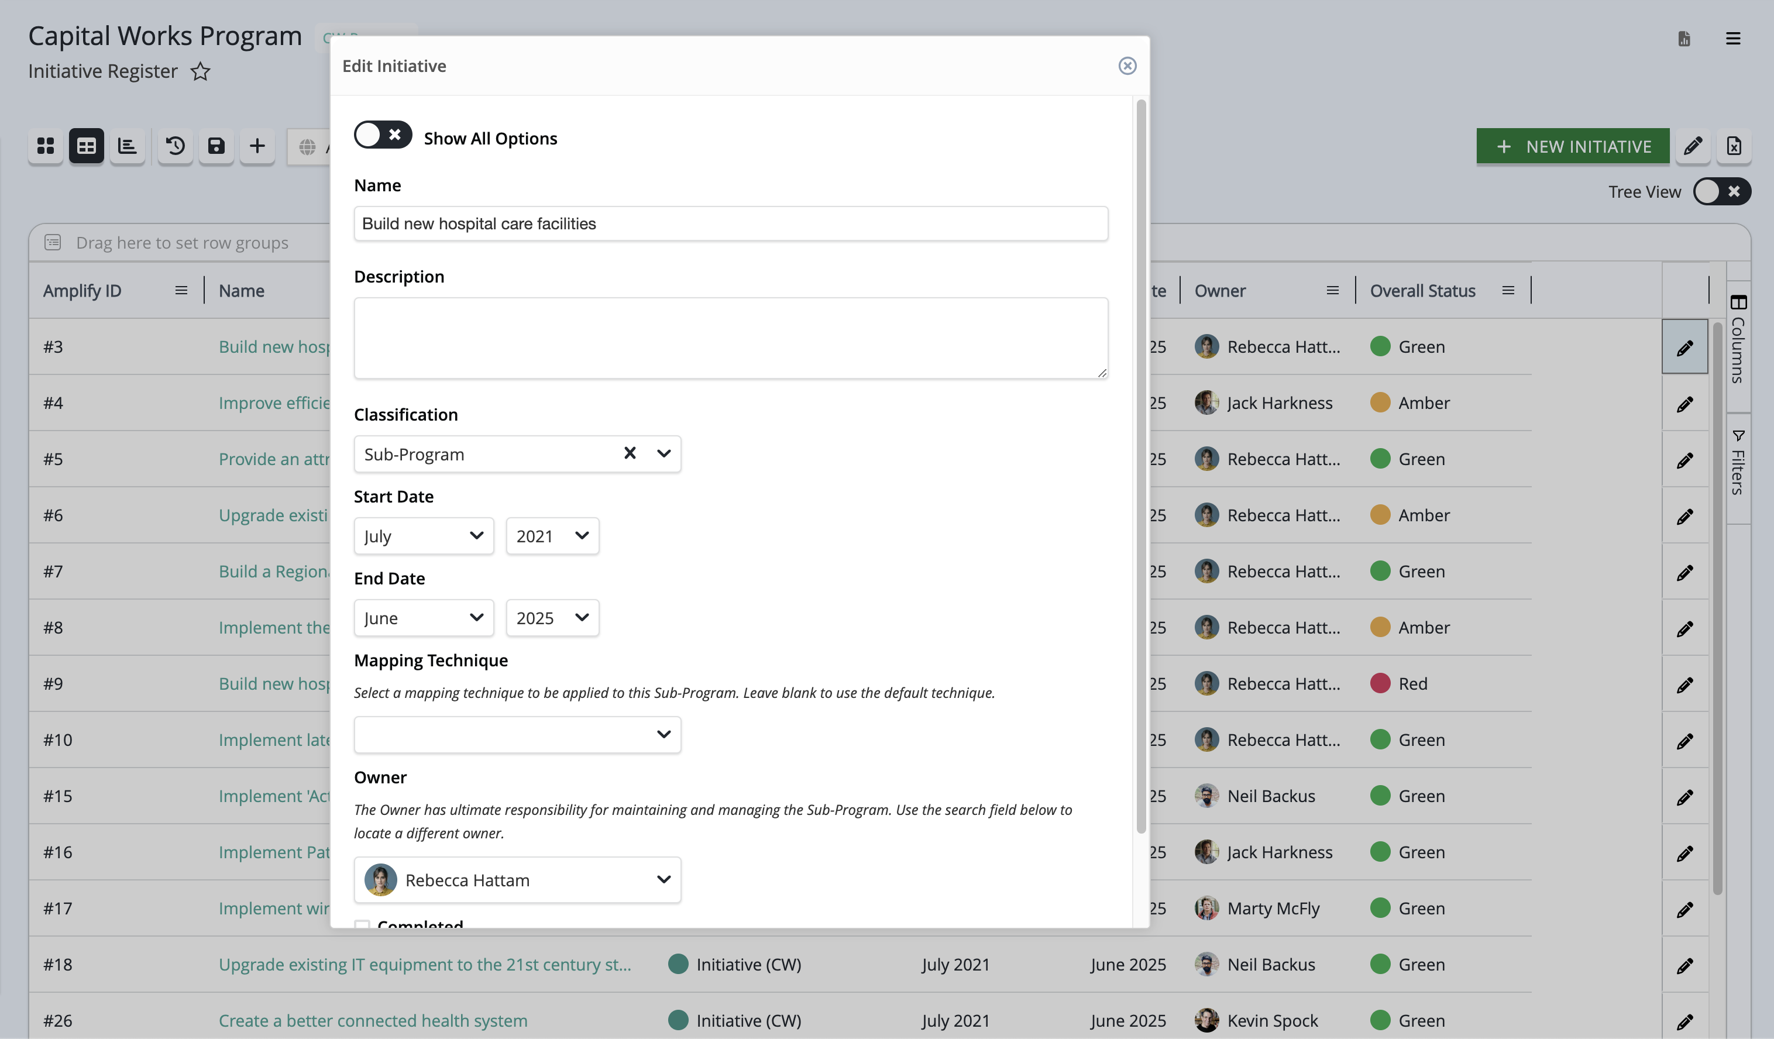Click the 'Drag here to set row groups' bar
Image resolution: width=1774 pixels, height=1039 pixels.
pos(183,243)
